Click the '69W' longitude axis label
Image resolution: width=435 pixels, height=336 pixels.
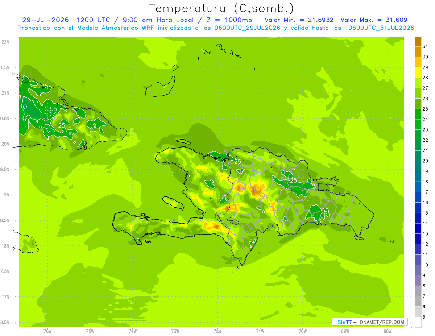345,331
